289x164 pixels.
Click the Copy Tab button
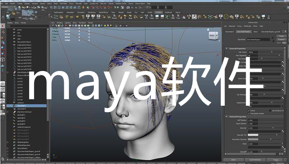[x=275, y=160]
